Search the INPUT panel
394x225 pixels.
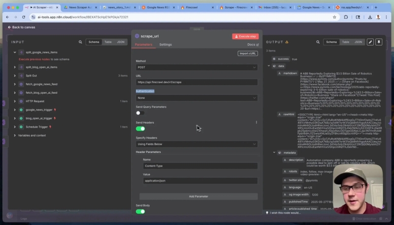tap(80, 42)
